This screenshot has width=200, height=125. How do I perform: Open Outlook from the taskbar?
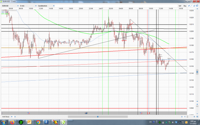29,122
